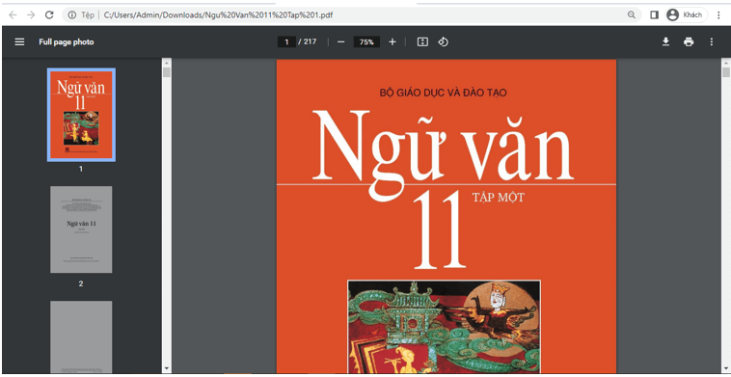This screenshot has width=731, height=377.
Task: Open the PDF viewer more actions menu
Action: point(712,41)
